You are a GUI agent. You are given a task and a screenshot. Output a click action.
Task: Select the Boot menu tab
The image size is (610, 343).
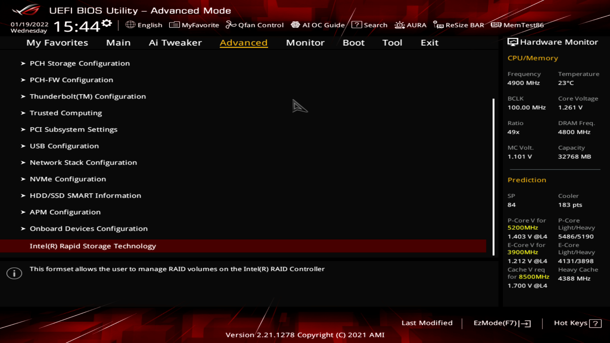click(353, 42)
